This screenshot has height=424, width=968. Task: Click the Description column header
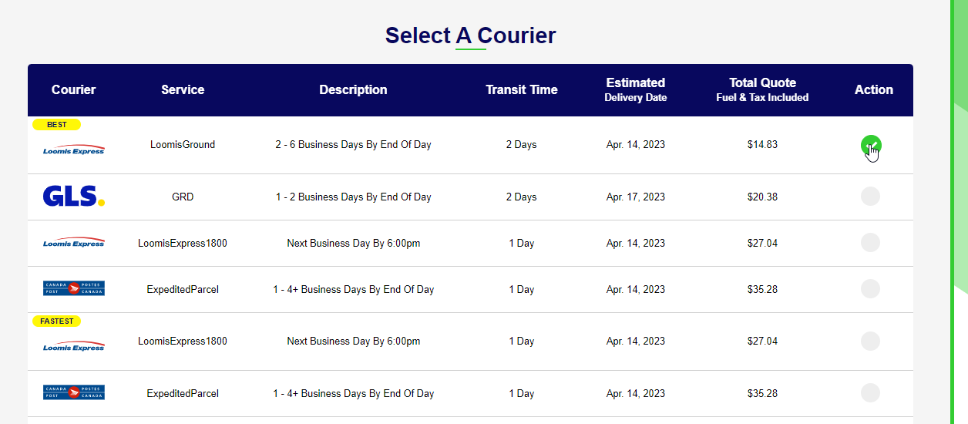pos(353,89)
